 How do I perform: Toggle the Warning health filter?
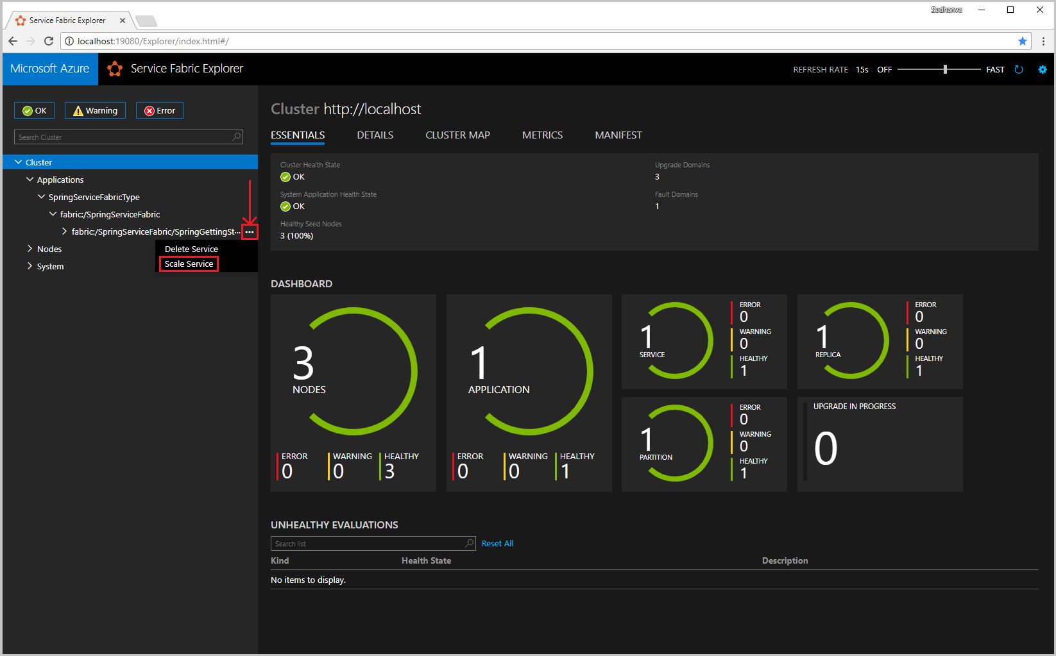coord(95,110)
